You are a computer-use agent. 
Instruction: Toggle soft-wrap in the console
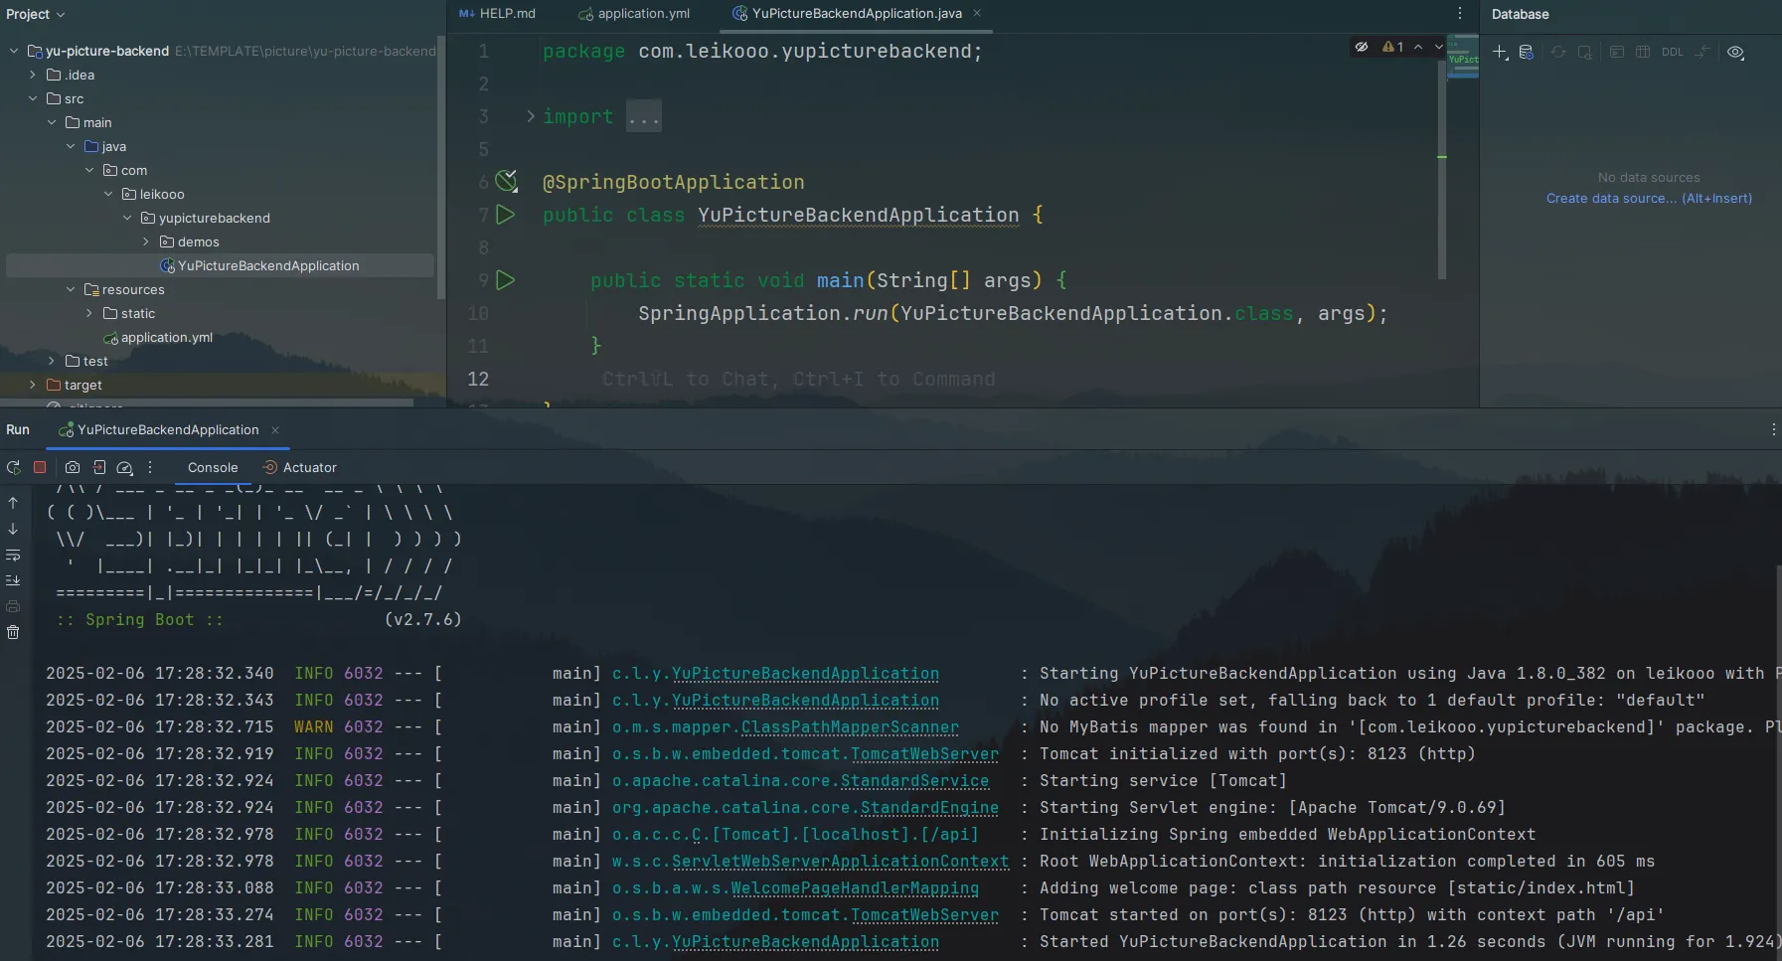pyautogui.click(x=13, y=555)
